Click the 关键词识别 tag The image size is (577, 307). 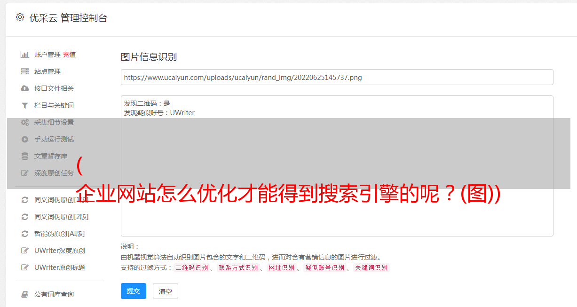pyautogui.click(x=371, y=268)
